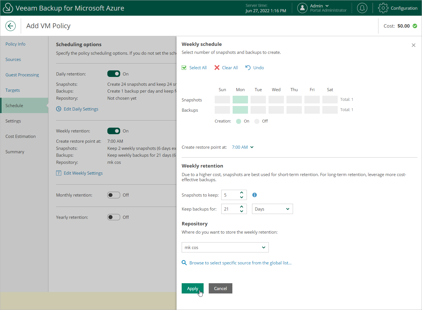The image size is (422, 310).
Task: Expand the Admin account menu
Action: point(319,6)
